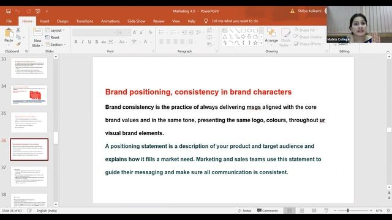Image resolution: width=392 pixels, height=220 pixels.
Task: Open the font name combo box
Action: point(94,32)
